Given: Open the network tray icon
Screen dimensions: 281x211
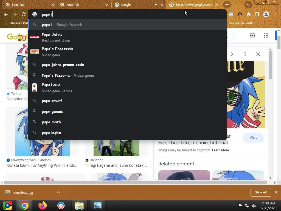Looking at the screenshot, I should point(247,206).
